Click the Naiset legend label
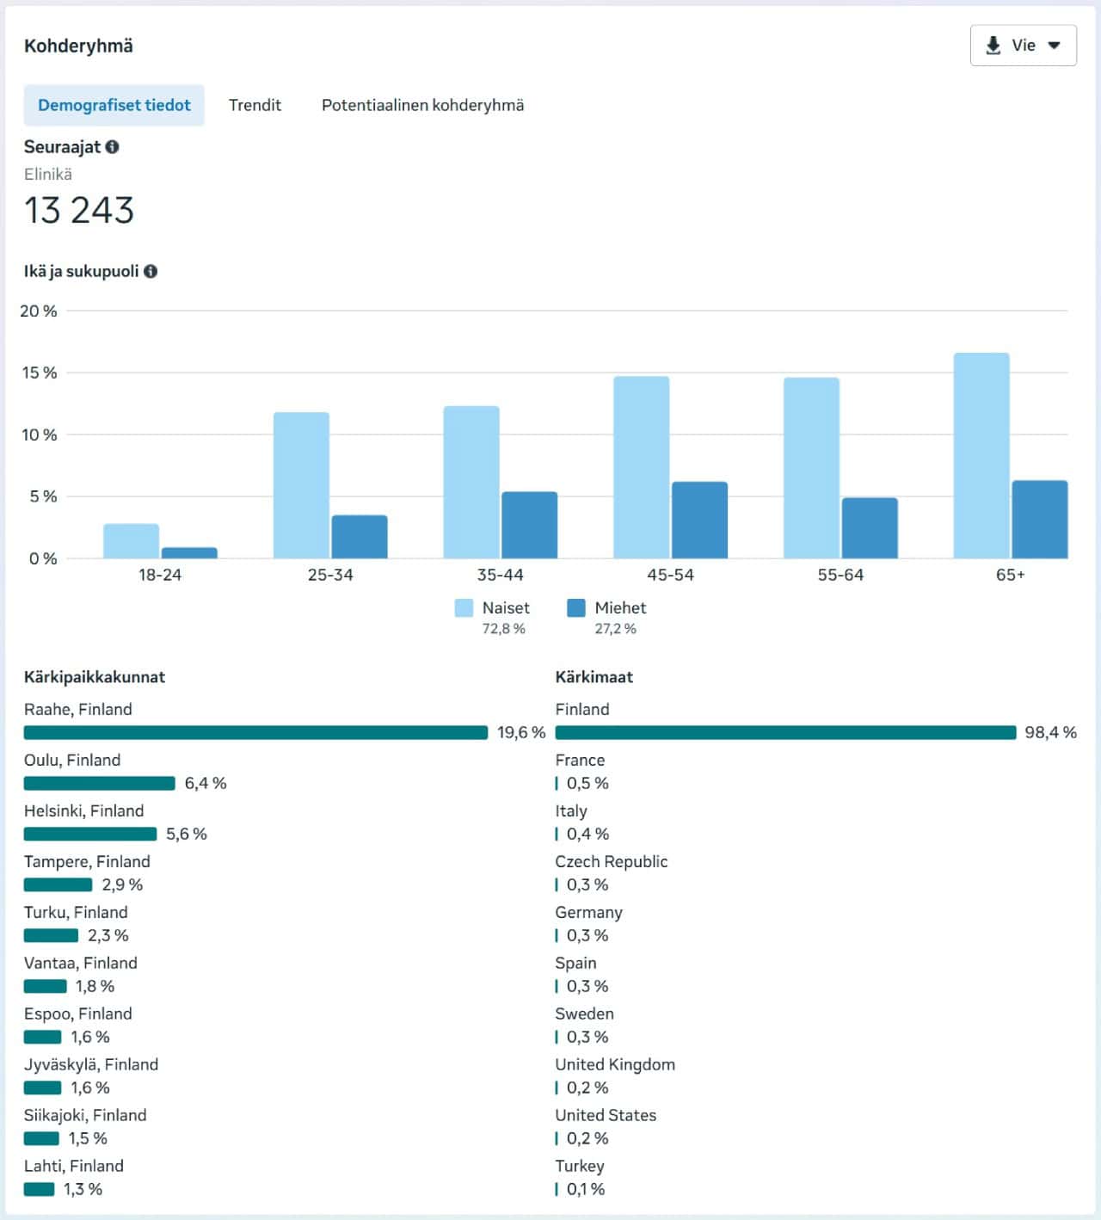The image size is (1101, 1220). tap(506, 607)
